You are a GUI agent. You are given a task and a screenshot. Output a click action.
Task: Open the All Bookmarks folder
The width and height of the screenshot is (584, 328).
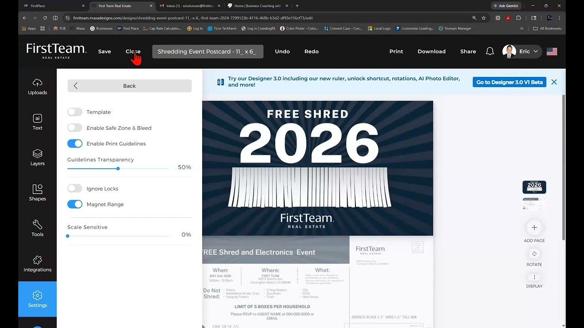click(547, 28)
